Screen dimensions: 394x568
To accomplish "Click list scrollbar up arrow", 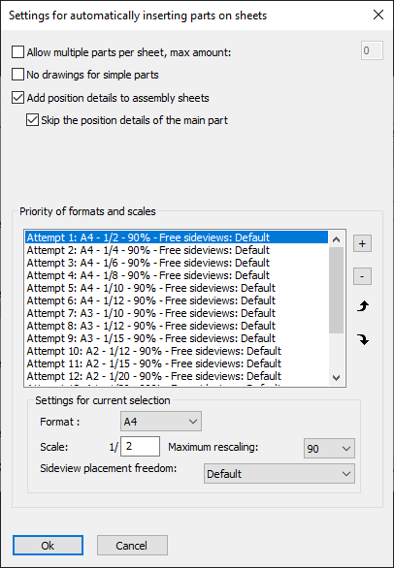I will tap(337, 239).
